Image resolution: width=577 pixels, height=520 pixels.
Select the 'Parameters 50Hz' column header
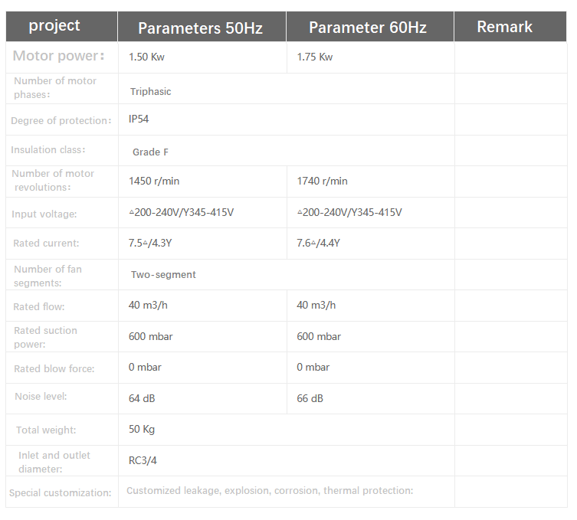200,28
